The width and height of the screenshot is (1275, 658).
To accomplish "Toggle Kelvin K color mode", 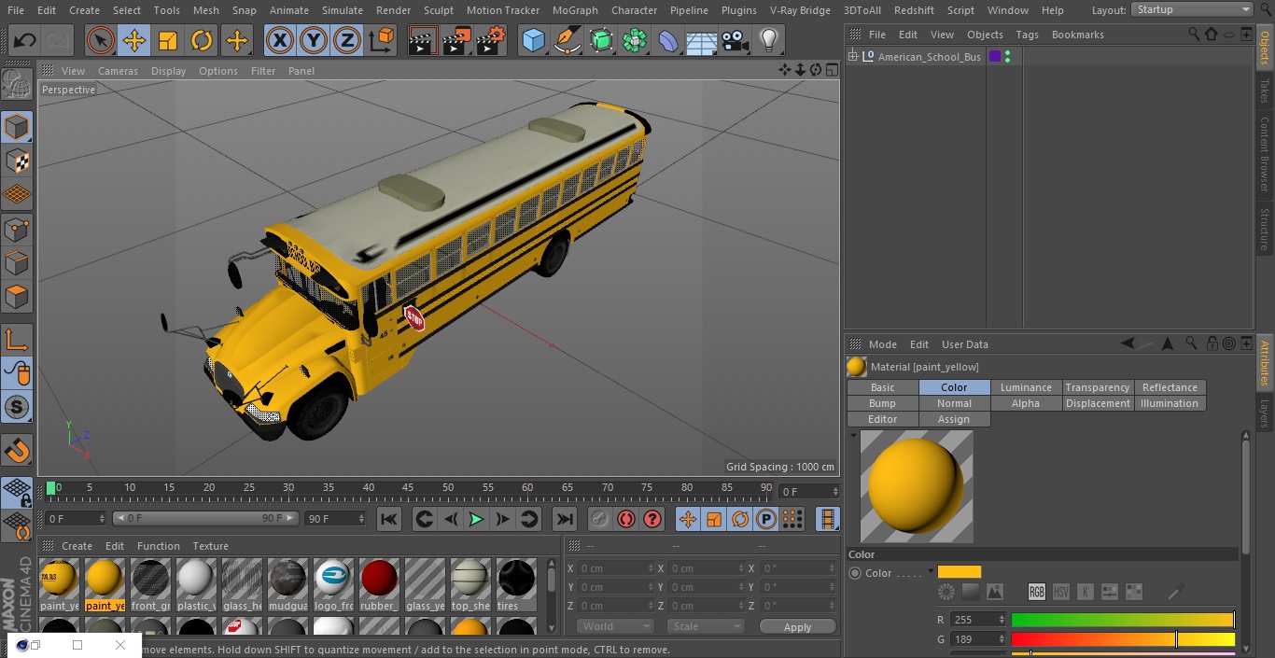I will tap(1086, 592).
